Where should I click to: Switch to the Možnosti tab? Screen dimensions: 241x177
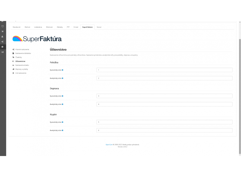49,27
